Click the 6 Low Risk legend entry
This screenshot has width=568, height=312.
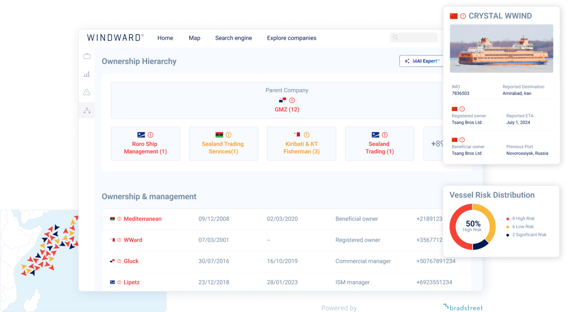pos(520,227)
